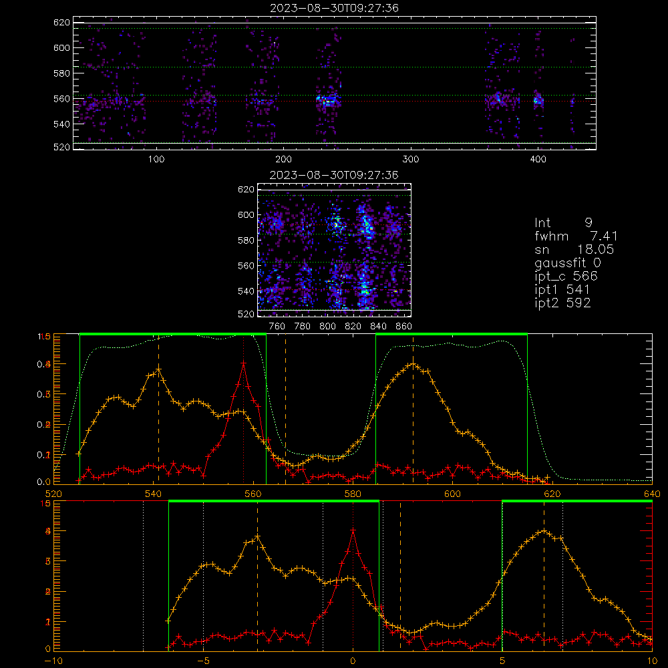
Task: Click x-axis label 5 on the bottom plot
Action: click(502, 661)
